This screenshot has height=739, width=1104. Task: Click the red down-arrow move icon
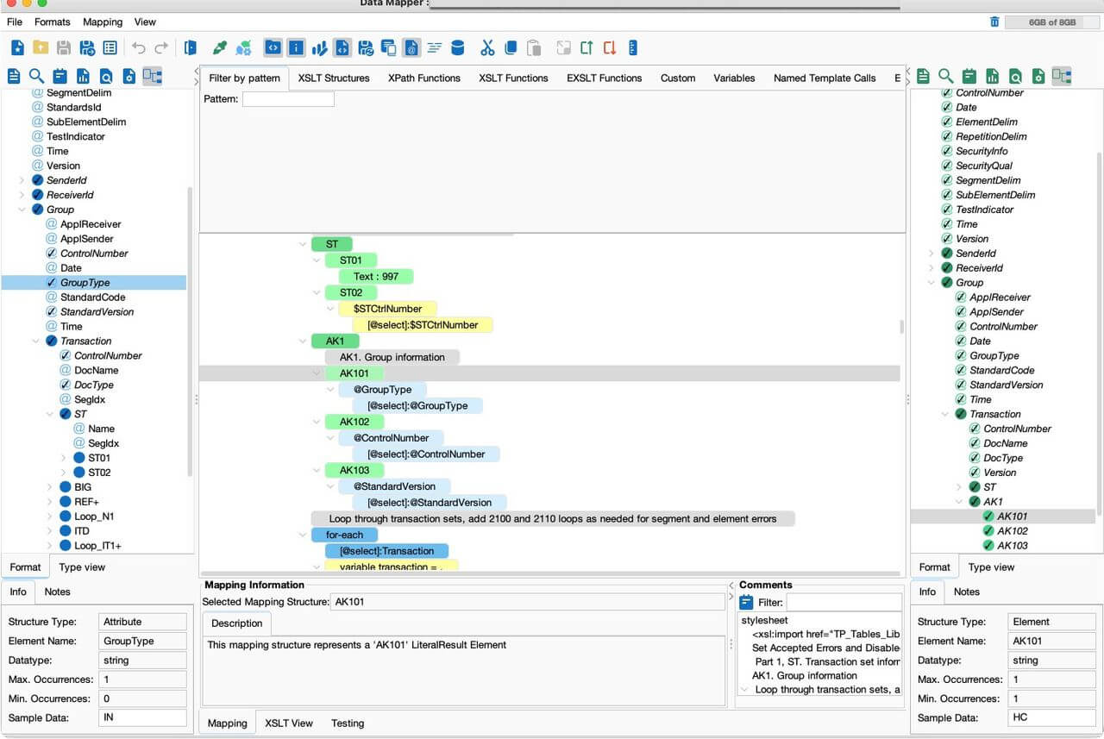[x=610, y=47]
